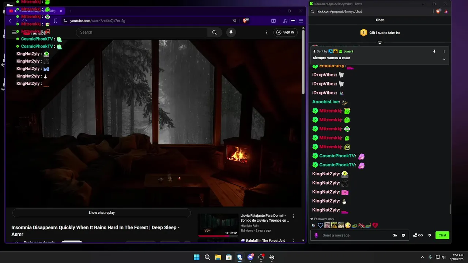468x263 pixels.
Task: Open the chat settings gear
Action: pos(430,235)
